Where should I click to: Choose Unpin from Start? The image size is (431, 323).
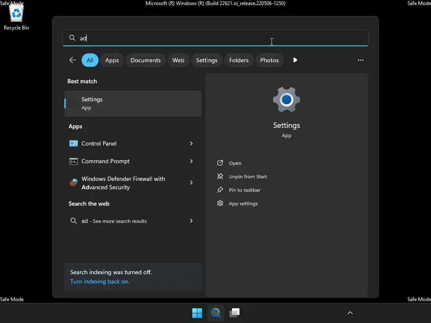247,177
